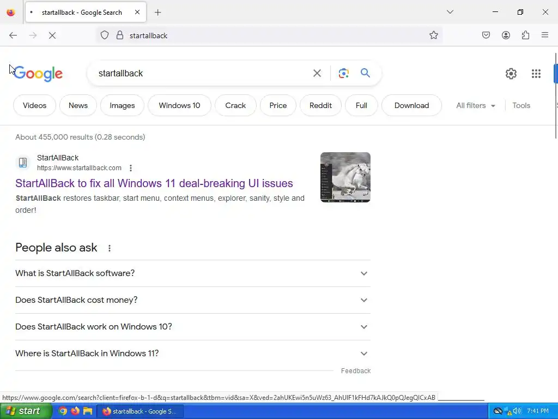Select the Reddit filter chip

[320, 105]
